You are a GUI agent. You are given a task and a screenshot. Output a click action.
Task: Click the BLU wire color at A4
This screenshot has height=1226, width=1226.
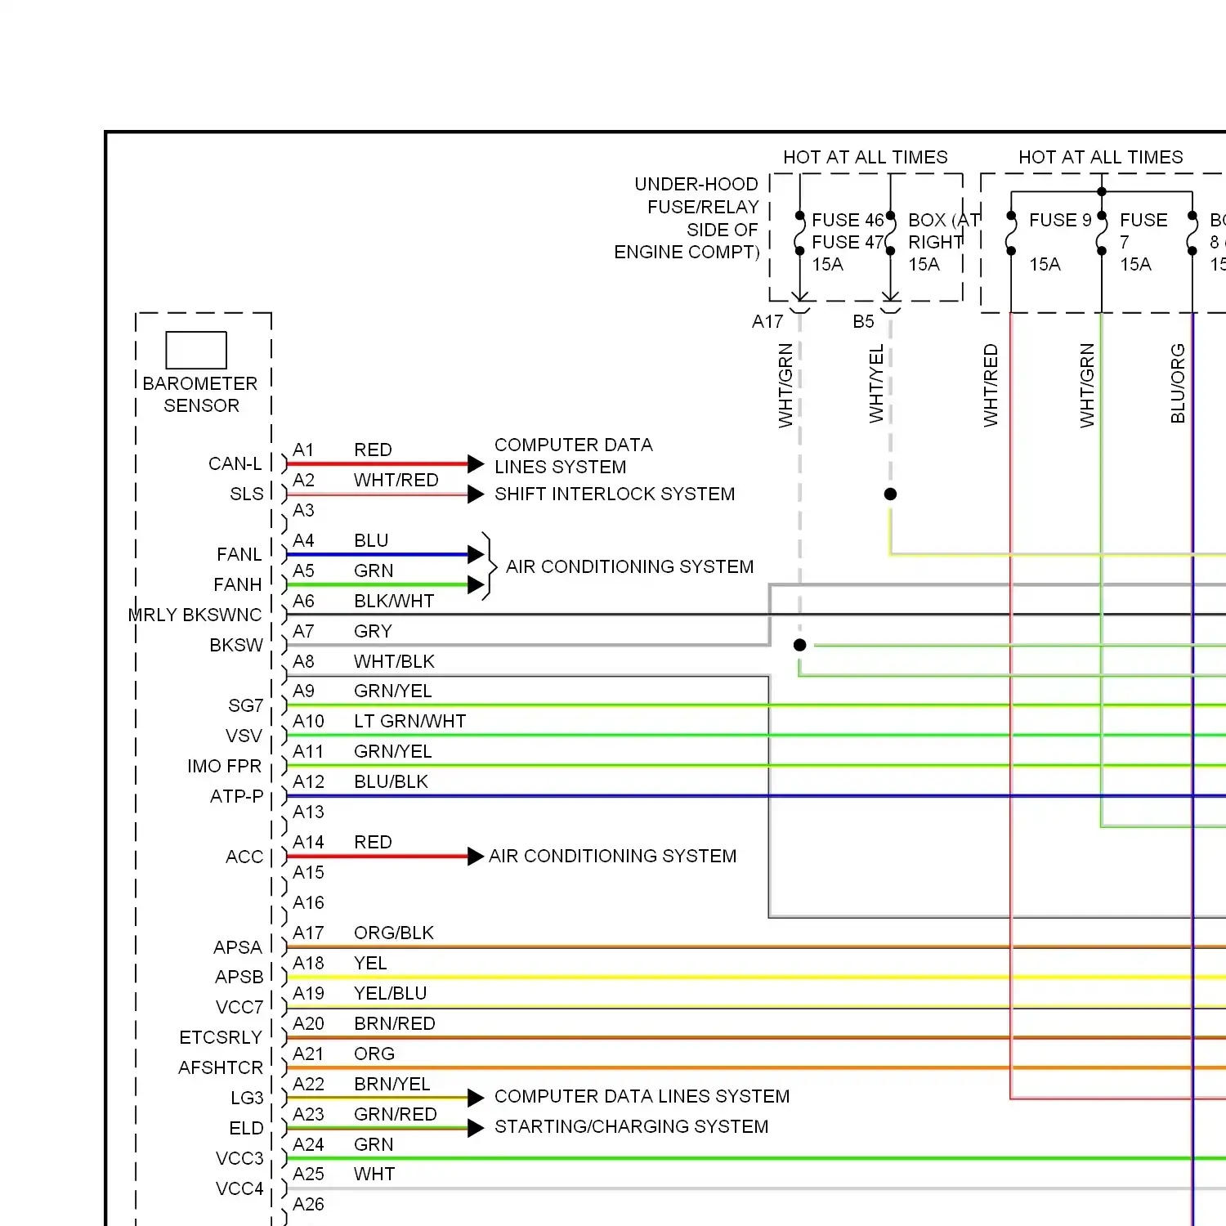(371, 541)
